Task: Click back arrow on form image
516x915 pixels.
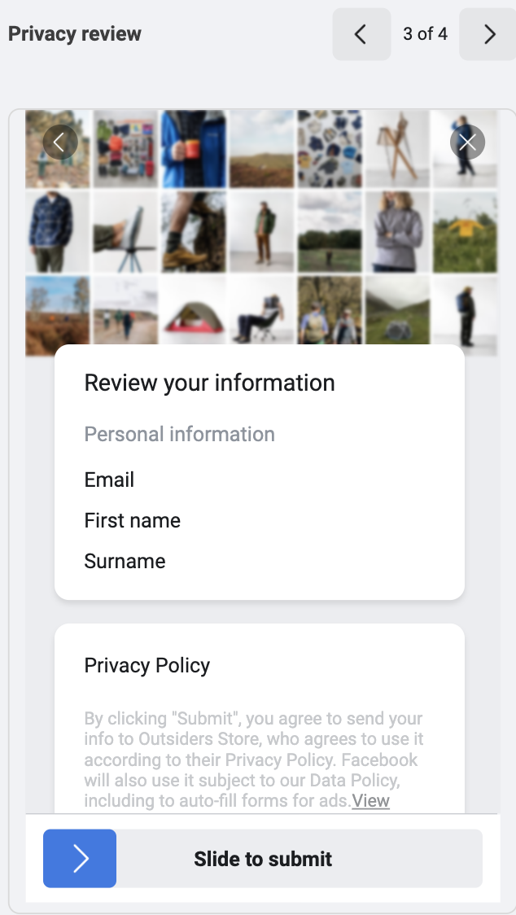Action: click(59, 142)
